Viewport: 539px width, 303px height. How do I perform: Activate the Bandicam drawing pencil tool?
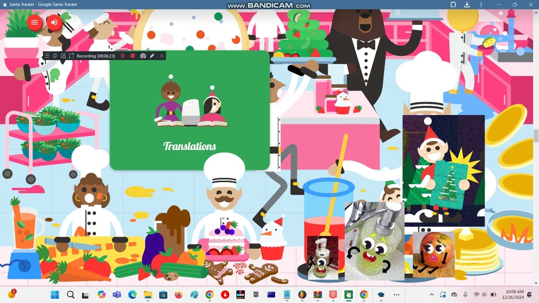tap(152, 56)
